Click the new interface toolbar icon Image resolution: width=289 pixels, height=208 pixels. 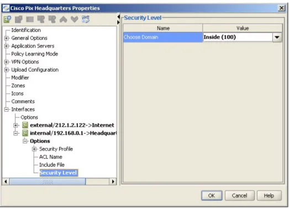point(8,19)
